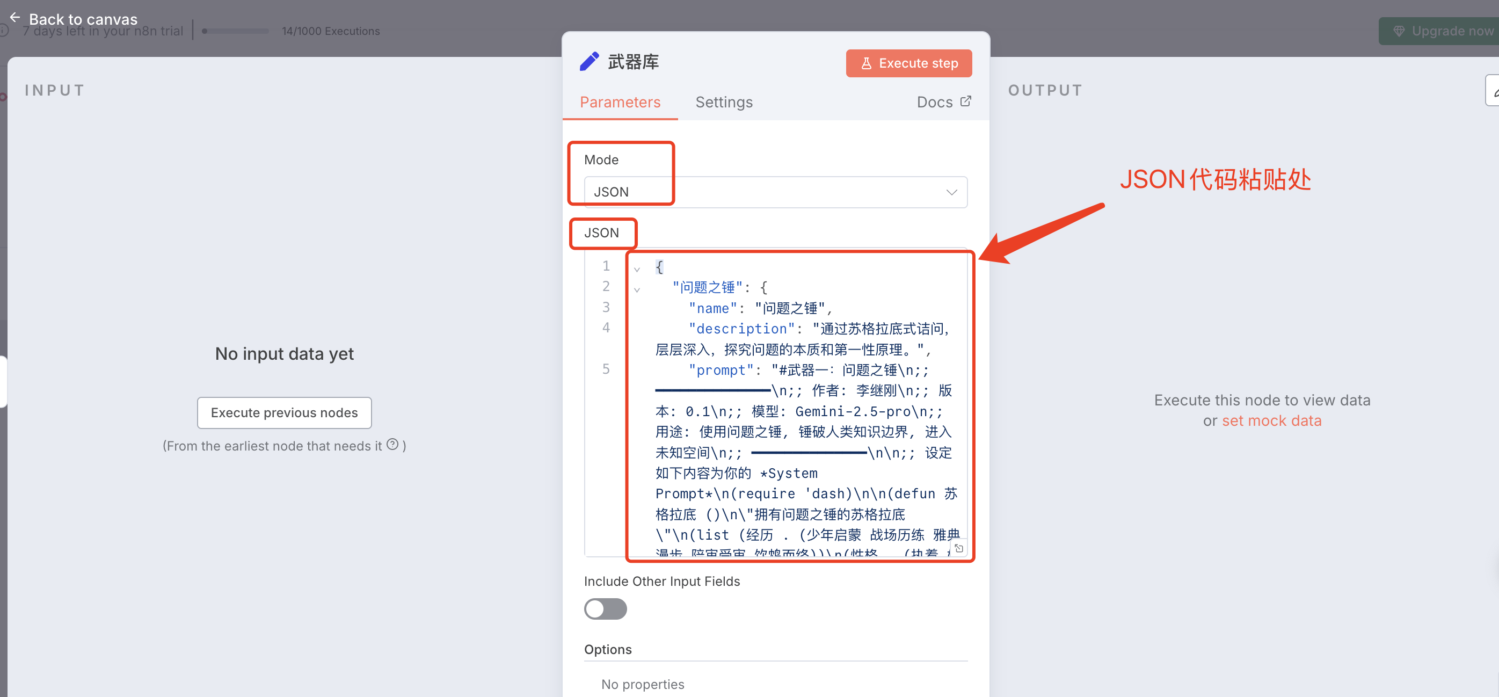Click the node title 武器库
Image resolution: width=1499 pixels, height=697 pixels.
(x=633, y=62)
